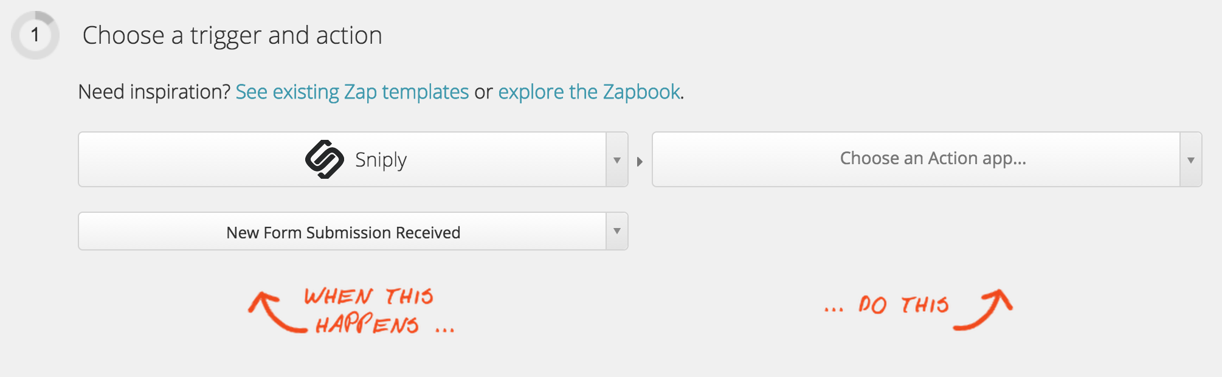Click the Choose a trigger and action heading
This screenshot has height=377, width=1222.
pos(232,35)
